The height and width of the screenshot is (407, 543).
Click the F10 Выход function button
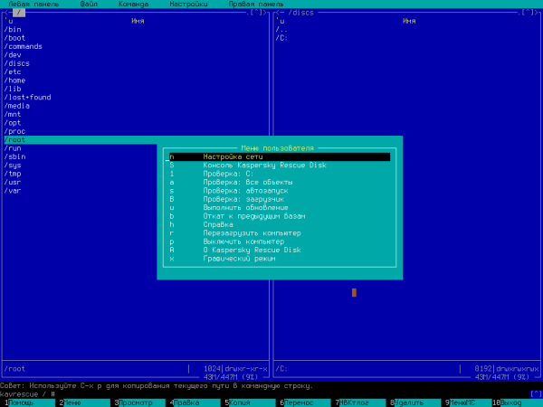(x=514, y=402)
